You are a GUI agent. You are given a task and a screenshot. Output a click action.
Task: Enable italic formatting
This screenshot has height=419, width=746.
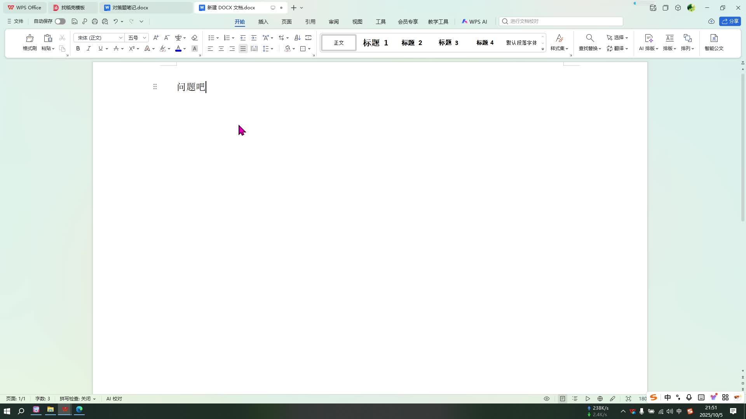click(x=89, y=48)
